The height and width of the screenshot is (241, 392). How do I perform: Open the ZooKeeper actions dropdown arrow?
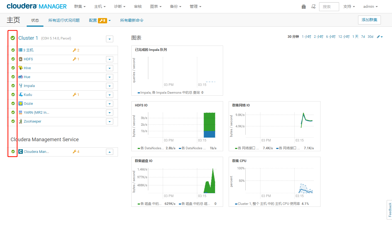coord(110,121)
